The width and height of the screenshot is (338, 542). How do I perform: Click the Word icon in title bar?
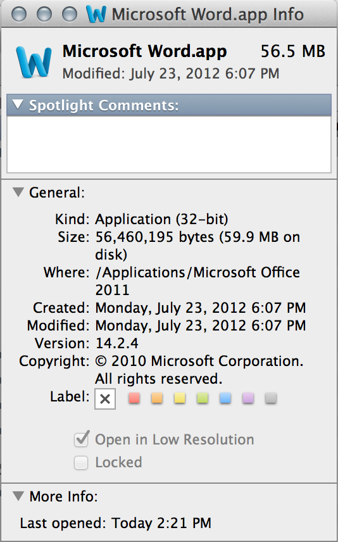(96, 14)
